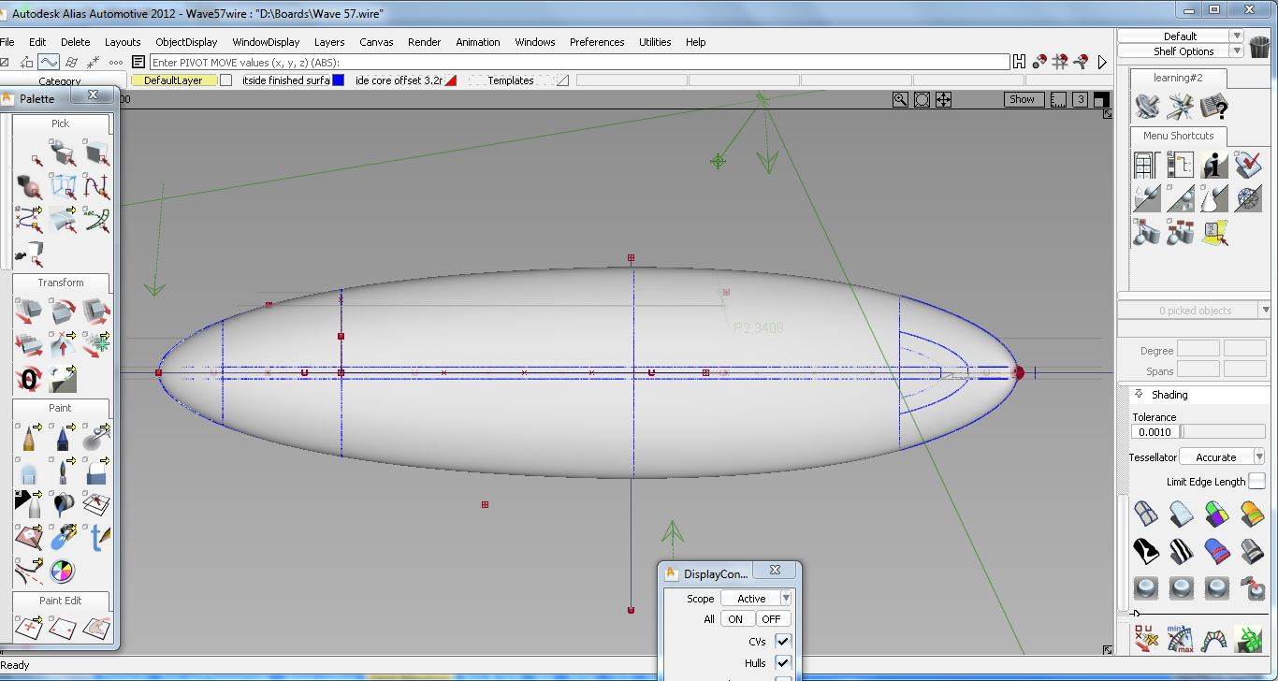Image resolution: width=1278 pixels, height=681 pixels.
Task: Uncheck the Hulls checkbox
Action: [783, 662]
